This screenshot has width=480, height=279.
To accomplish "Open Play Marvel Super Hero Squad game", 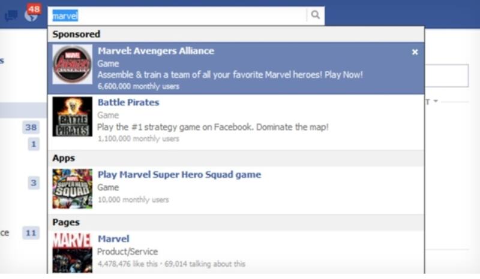I will point(179,175).
